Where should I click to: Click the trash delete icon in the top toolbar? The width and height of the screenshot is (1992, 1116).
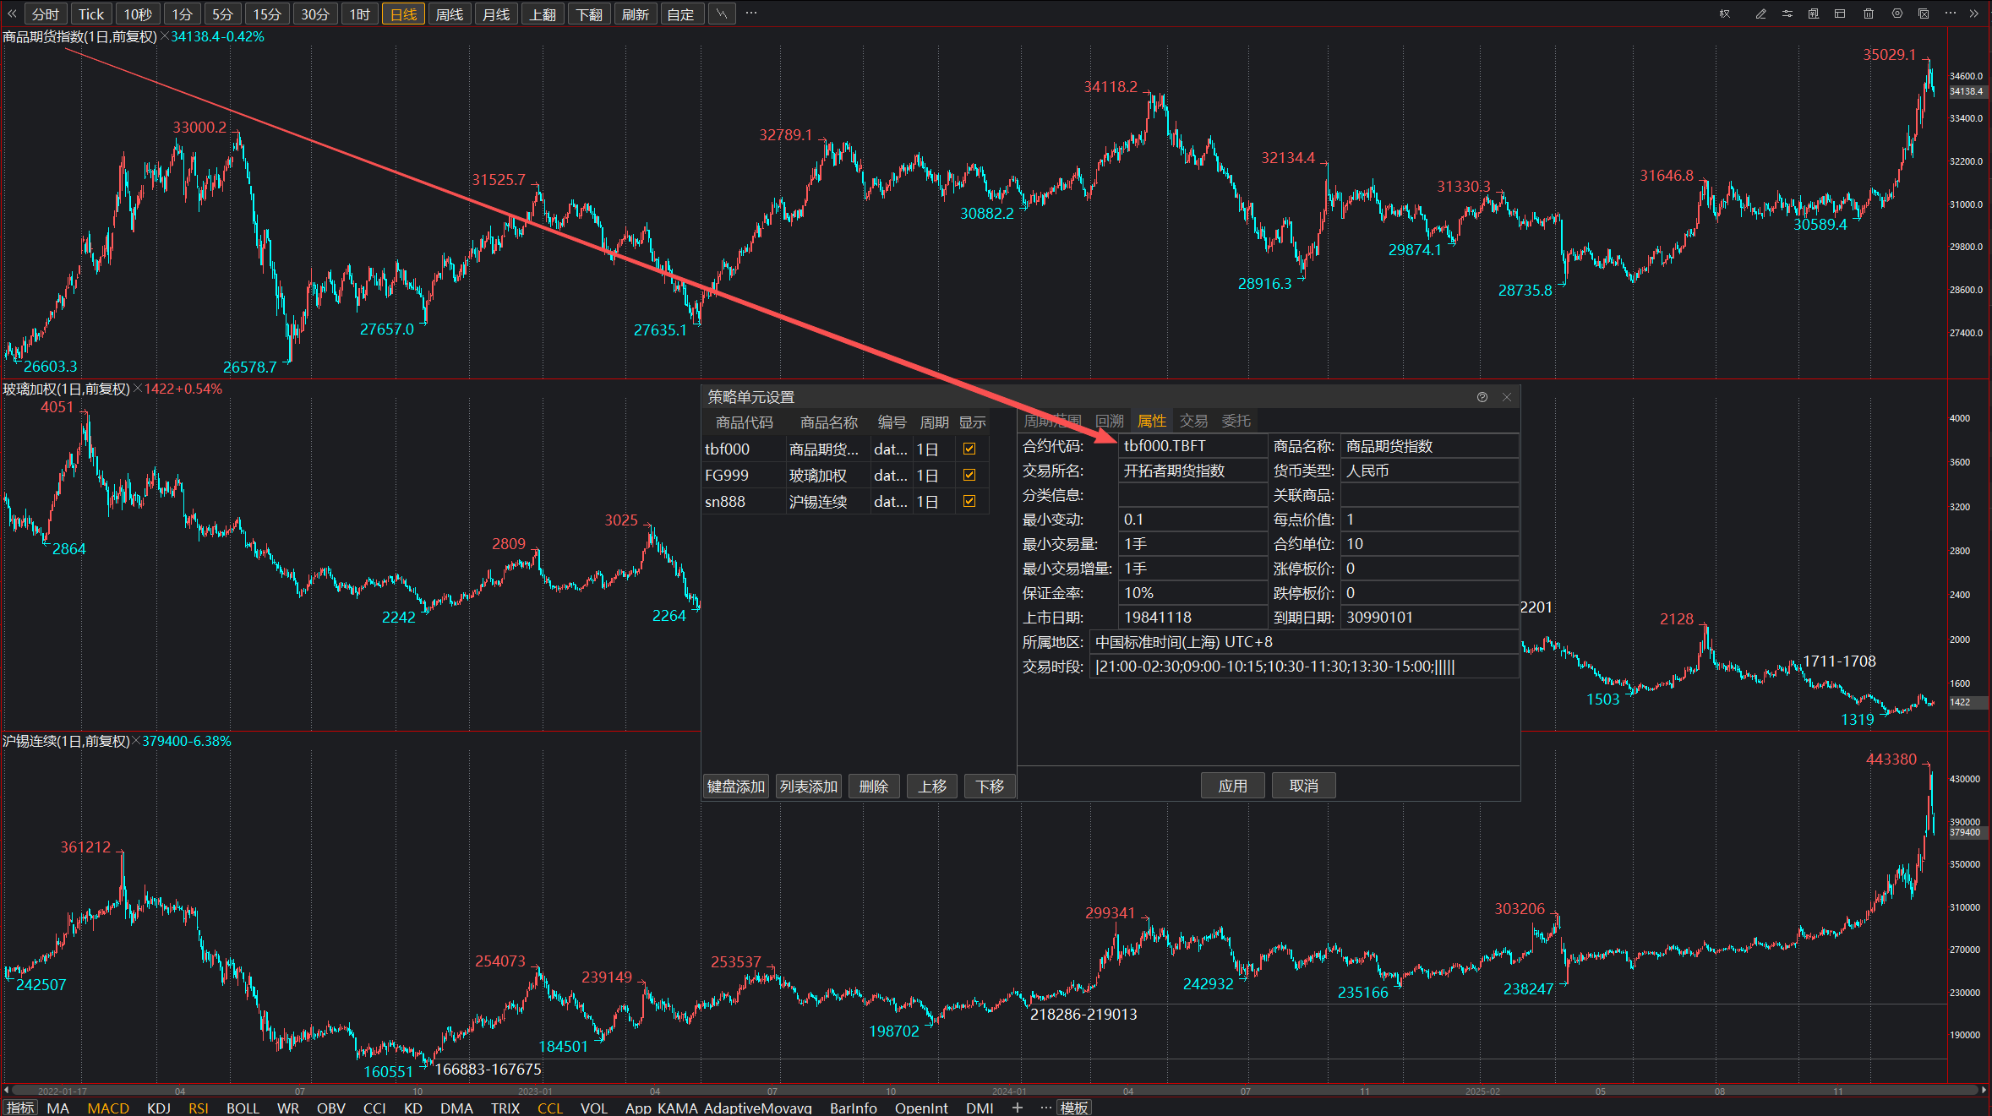(x=1869, y=14)
